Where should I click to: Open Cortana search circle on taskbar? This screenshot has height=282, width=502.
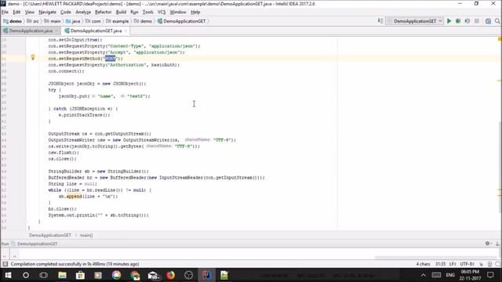click(x=26, y=275)
